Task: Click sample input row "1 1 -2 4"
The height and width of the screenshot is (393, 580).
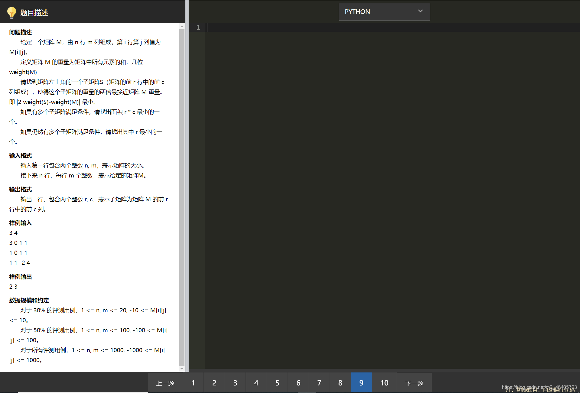Action: (x=20, y=263)
